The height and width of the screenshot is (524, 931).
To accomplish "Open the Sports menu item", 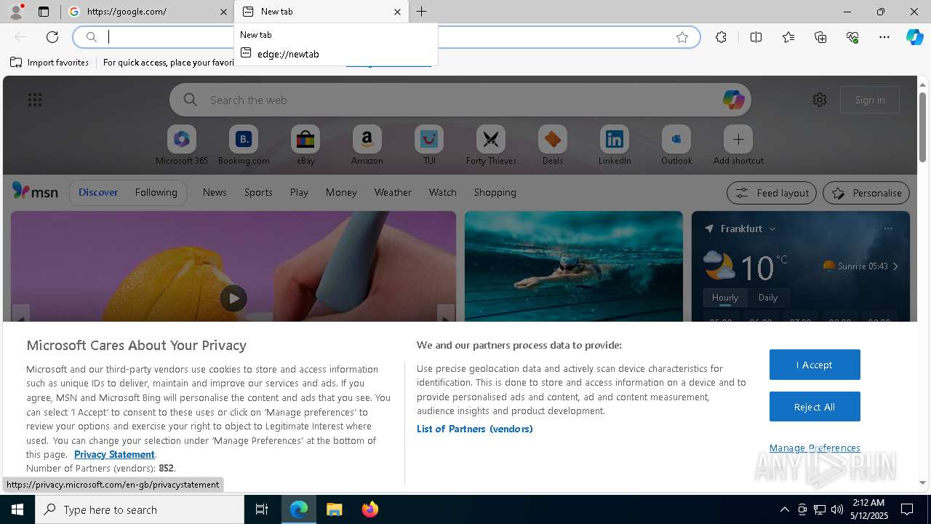I will 258,192.
